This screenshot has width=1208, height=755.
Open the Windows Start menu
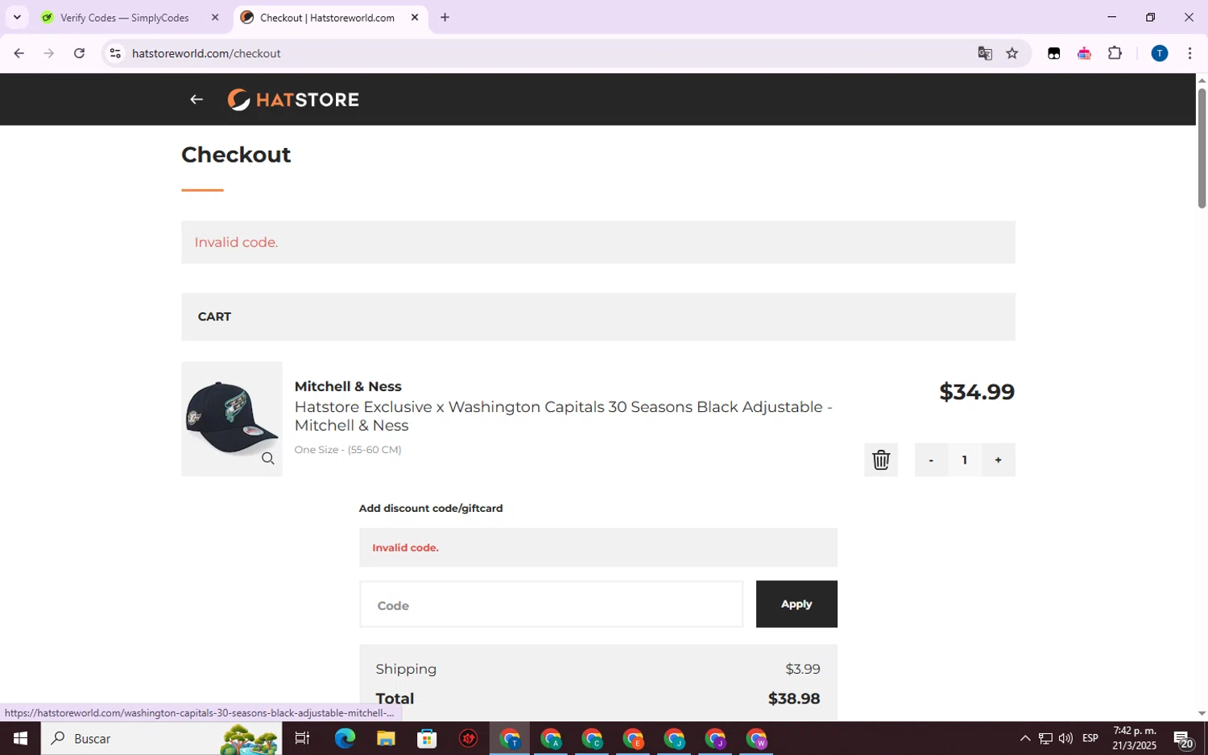coord(20,738)
